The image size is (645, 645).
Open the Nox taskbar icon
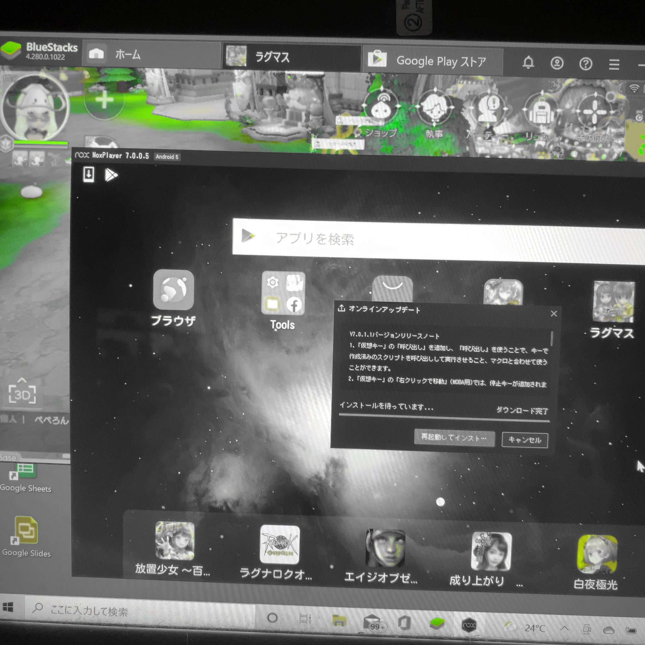coord(469,625)
